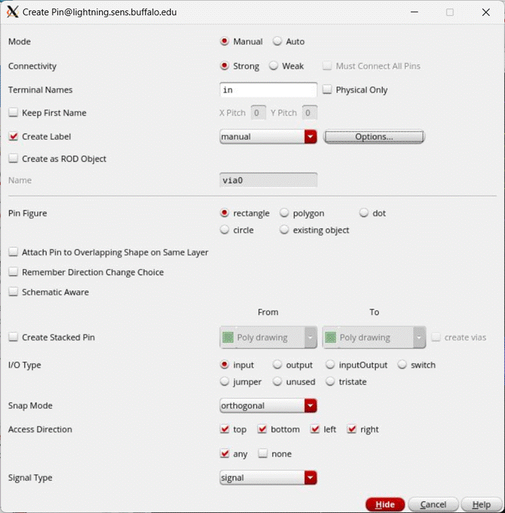Enable the Physical Only checkbox
Viewport: 505px width, 513px height.
pos(327,90)
